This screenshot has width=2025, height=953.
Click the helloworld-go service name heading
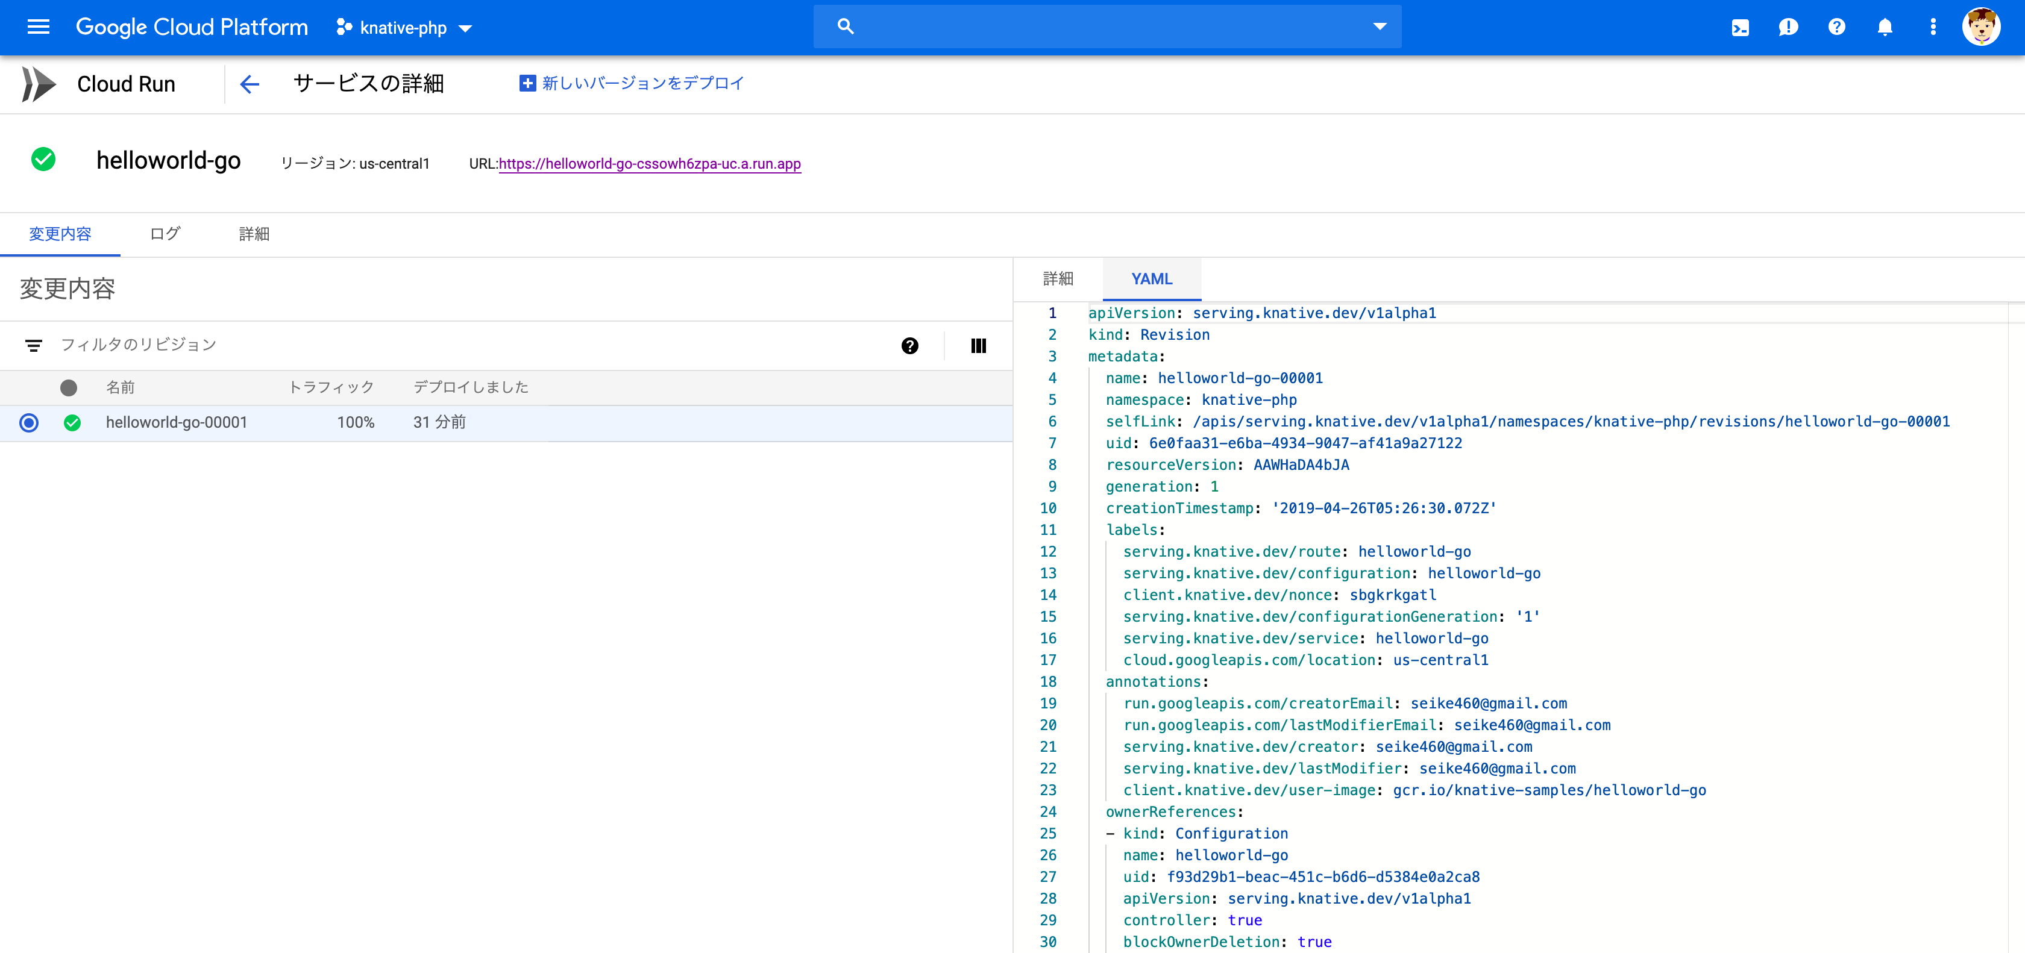pos(168,160)
